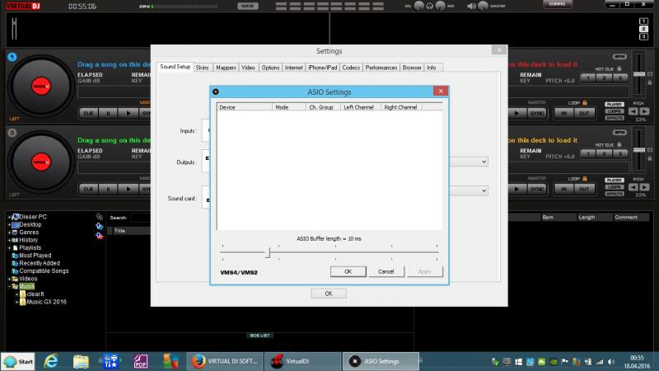The height and width of the screenshot is (371, 659).
Task: Click upper right deck loop IN button
Action: (564, 113)
